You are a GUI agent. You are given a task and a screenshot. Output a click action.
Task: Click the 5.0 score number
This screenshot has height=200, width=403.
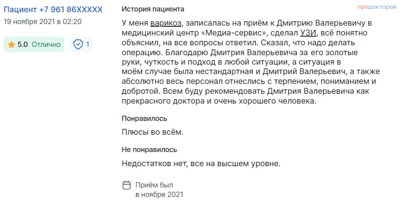22,45
